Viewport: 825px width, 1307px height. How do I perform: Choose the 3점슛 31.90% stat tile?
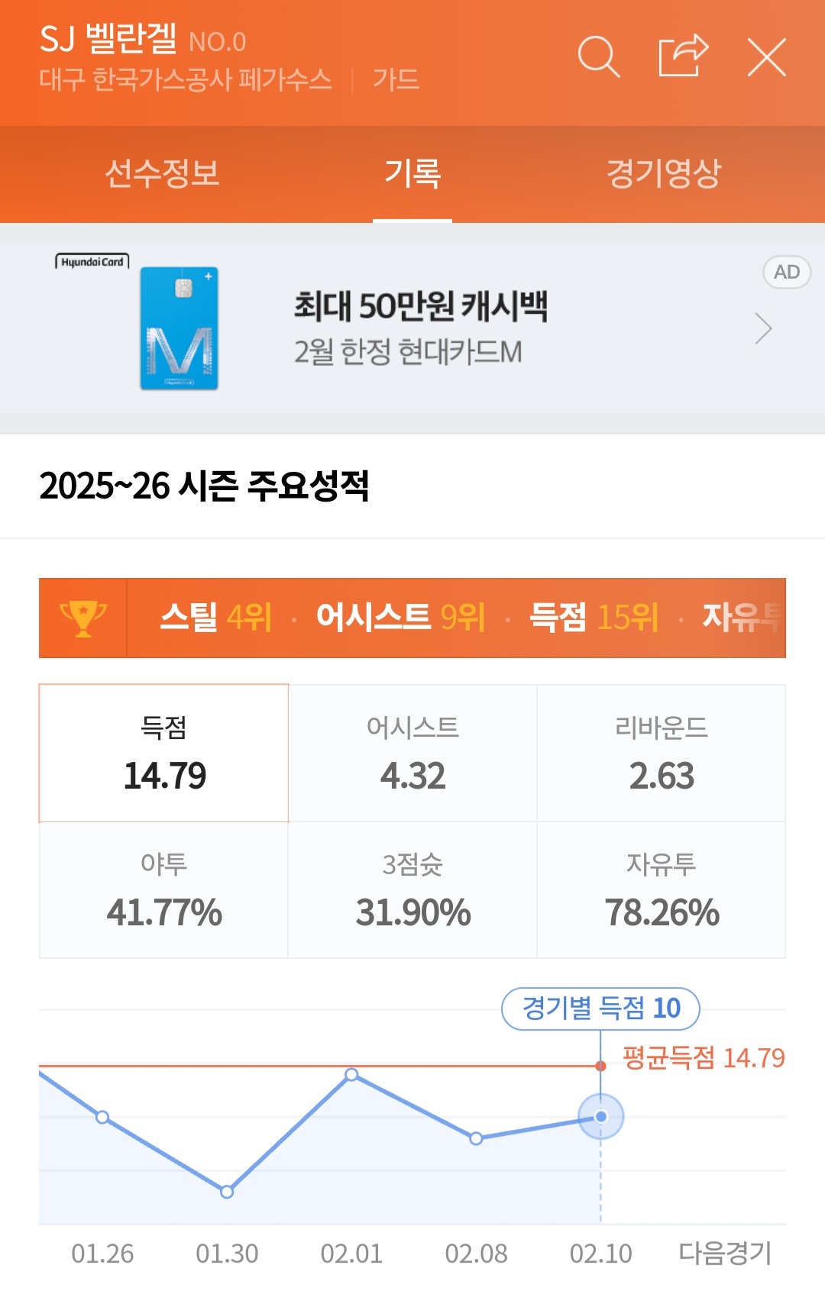point(412,890)
